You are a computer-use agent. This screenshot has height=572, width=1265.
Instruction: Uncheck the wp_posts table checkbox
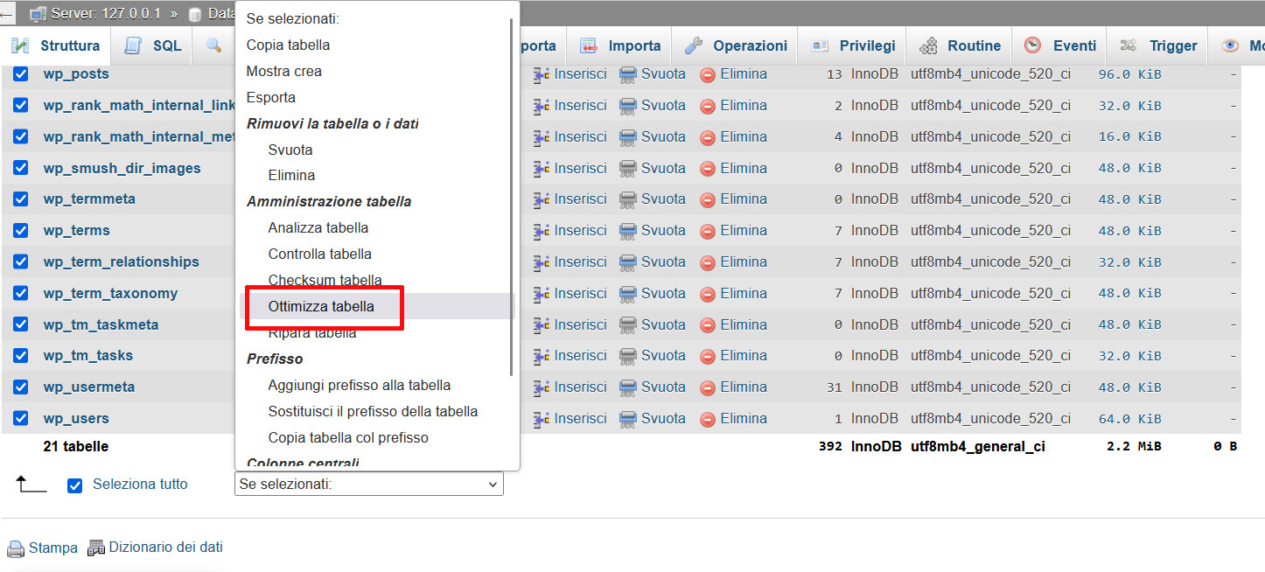click(19, 73)
